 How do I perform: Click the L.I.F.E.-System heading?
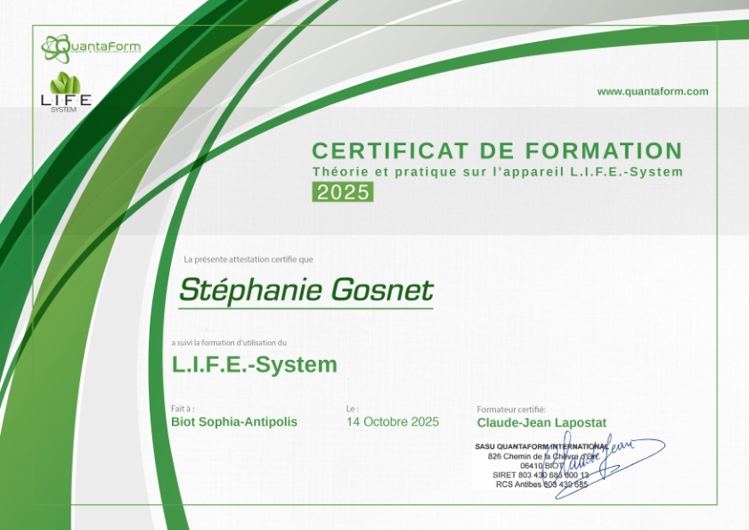[252, 364]
